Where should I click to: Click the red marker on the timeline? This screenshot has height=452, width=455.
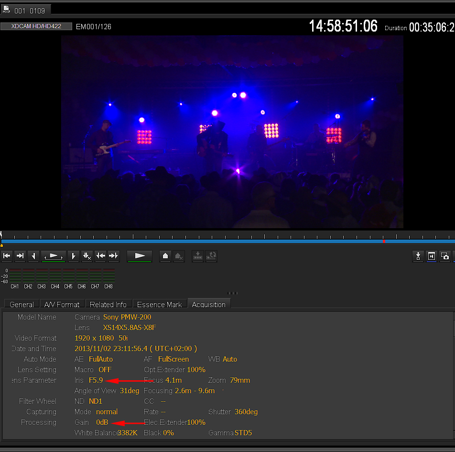click(383, 241)
